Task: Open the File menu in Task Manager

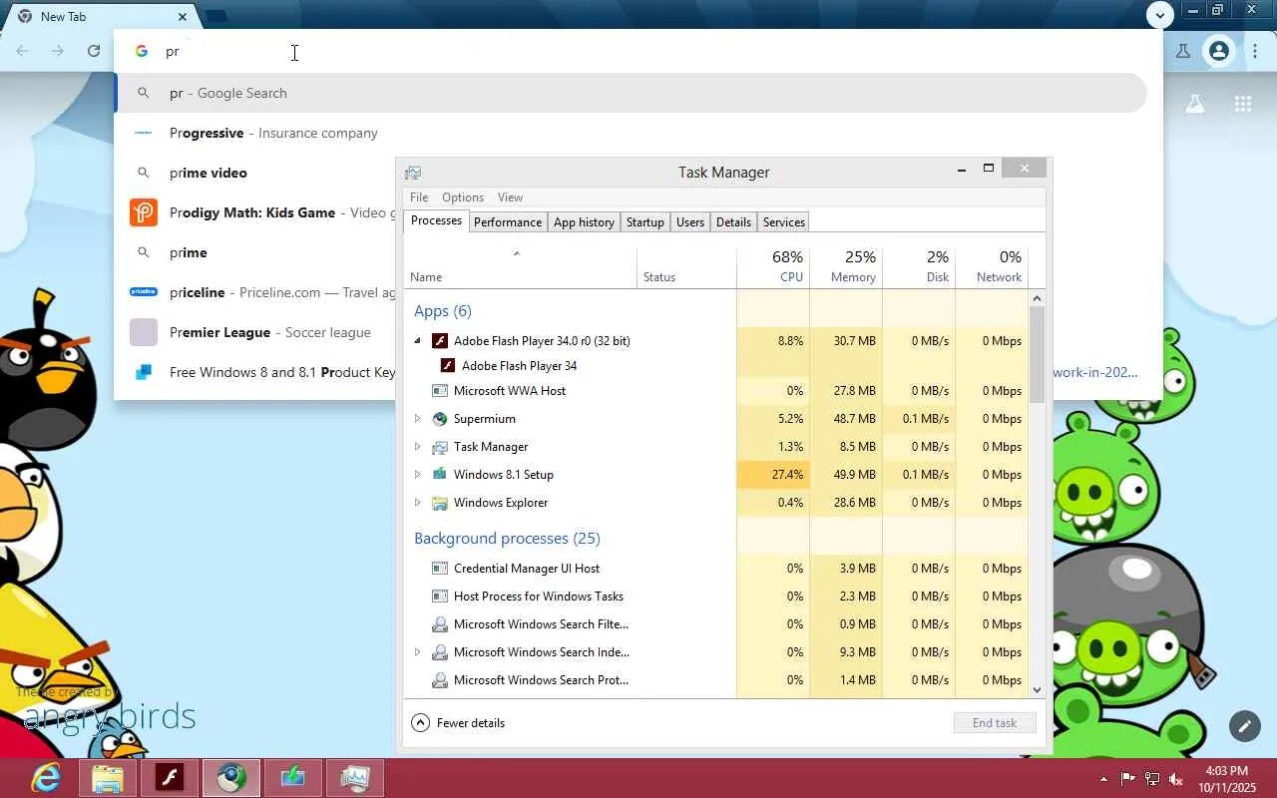Action: 419,198
